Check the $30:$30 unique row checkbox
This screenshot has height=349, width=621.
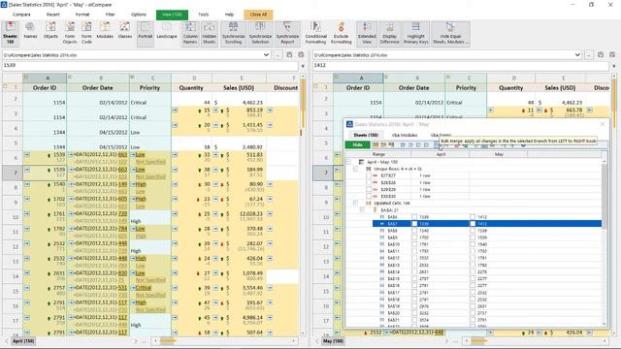click(x=369, y=196)
